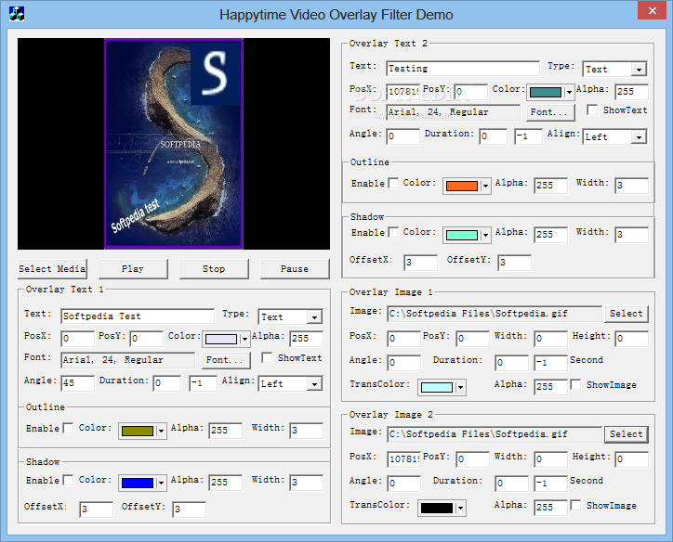Pause the video playback

coord(295,269)
